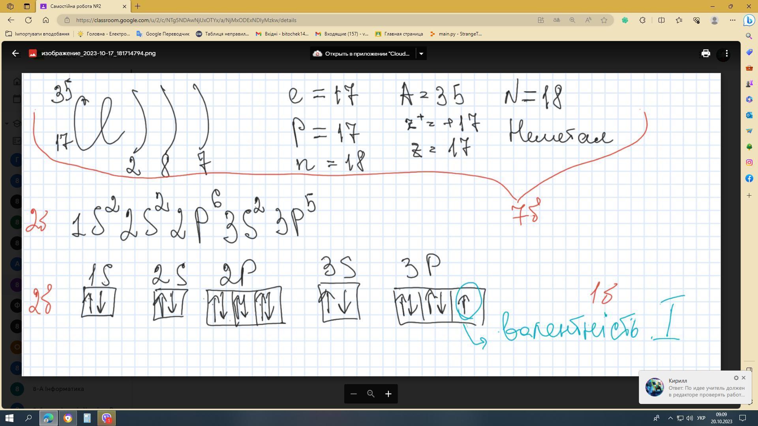
Task: Click the print icon in viewer
Action: click(705, 54)
